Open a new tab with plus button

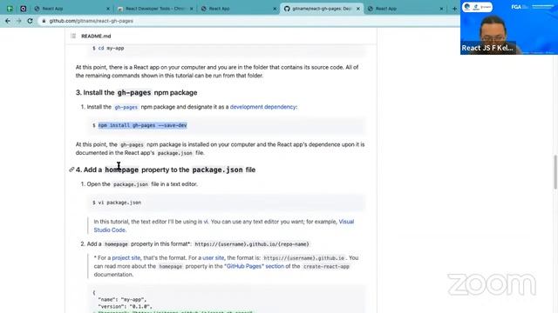tap(454, 9)
